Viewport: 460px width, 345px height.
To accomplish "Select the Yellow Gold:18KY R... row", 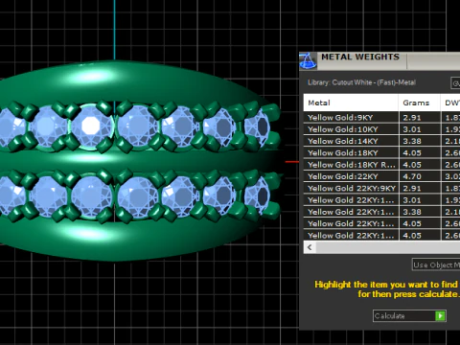I will (381, 165).
